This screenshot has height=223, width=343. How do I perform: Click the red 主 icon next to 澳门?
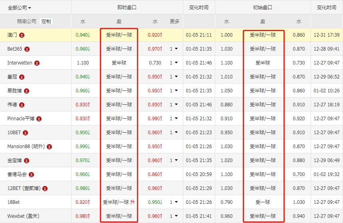coord(22,35)
